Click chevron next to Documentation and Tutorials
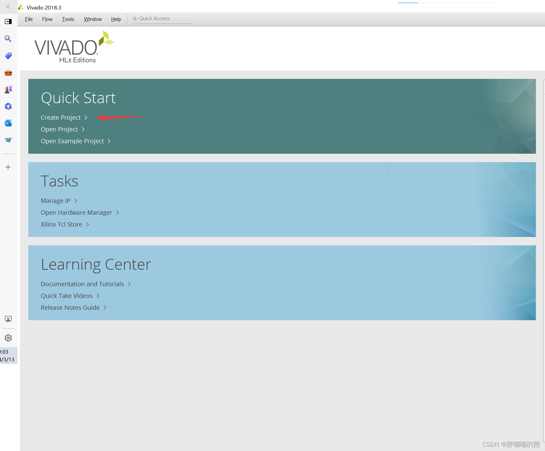Screen dimensions: 545x451 tap(129, 284)
